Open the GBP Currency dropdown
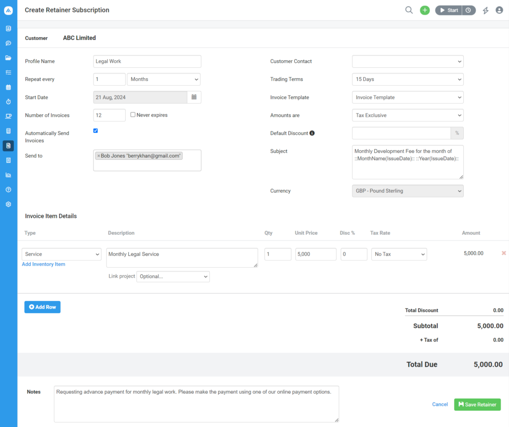 tap(408, 191)
